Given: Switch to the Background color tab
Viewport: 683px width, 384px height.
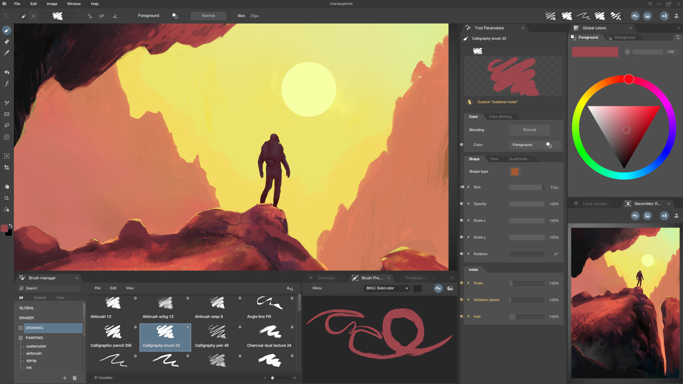Looking at the screenshot, I should 624,37.
